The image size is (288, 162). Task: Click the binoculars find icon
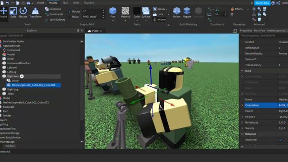coord(28,3)
